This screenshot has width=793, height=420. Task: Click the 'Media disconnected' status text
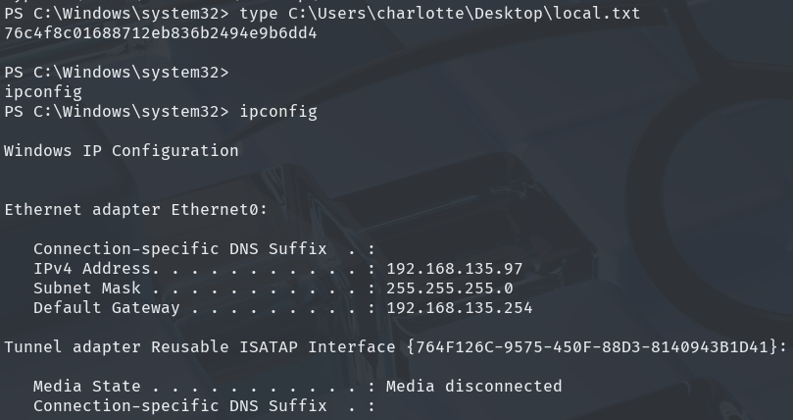pyautogui.click(x=474, y=387)
